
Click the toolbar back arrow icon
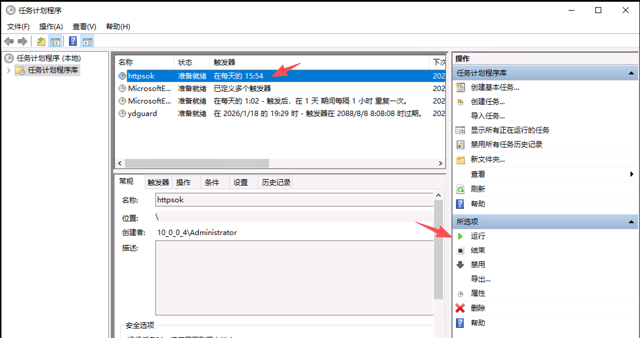click(x=9, y=41)
